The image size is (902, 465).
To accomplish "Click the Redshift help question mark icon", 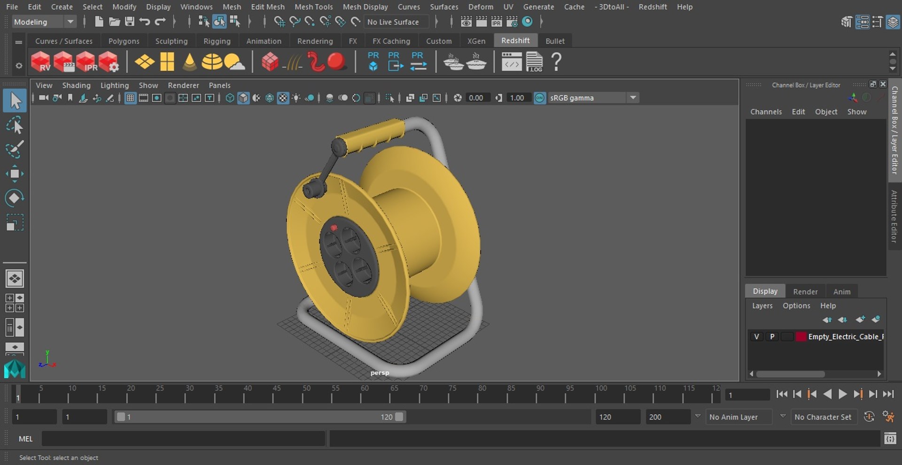I will click(x=556, y=62).
